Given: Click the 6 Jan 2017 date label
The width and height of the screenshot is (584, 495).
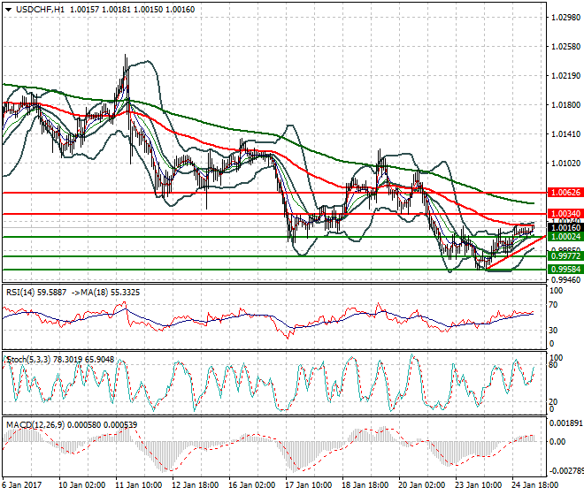Looking at the screenshot, I should pyautogui.click(x=21, y=485).
